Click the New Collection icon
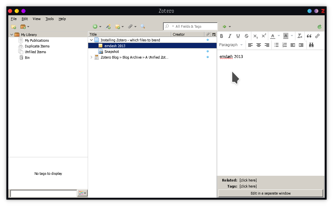 13,27
